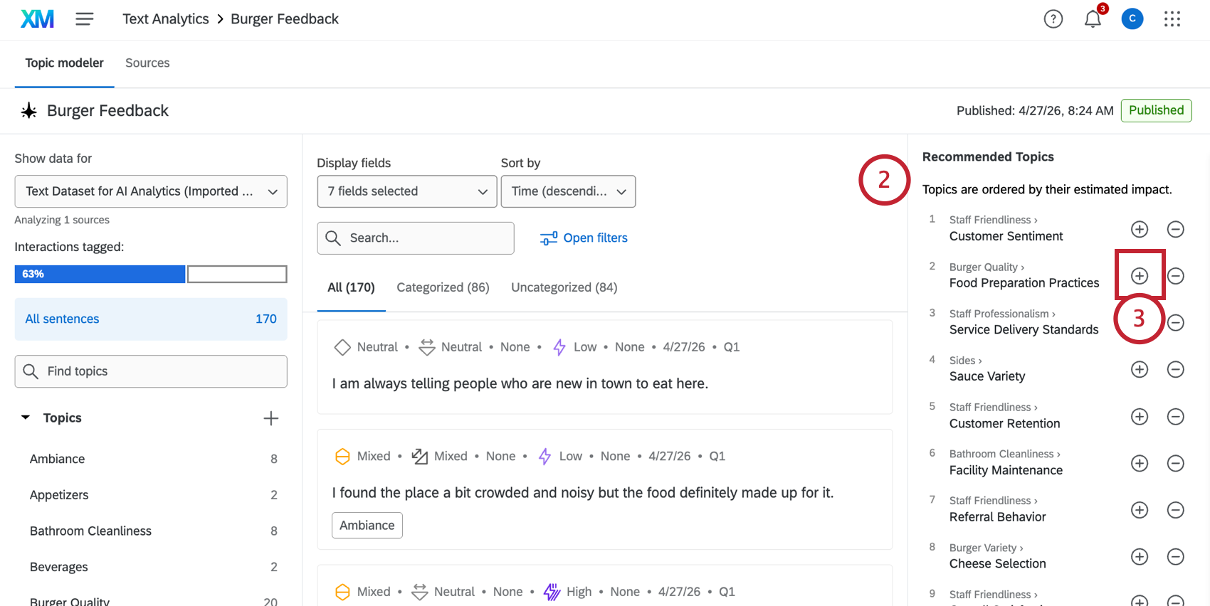Dismiss the Customer Retention recommended topic
This screenshot has width=1210, height=606.
(x=1176, y=416)
